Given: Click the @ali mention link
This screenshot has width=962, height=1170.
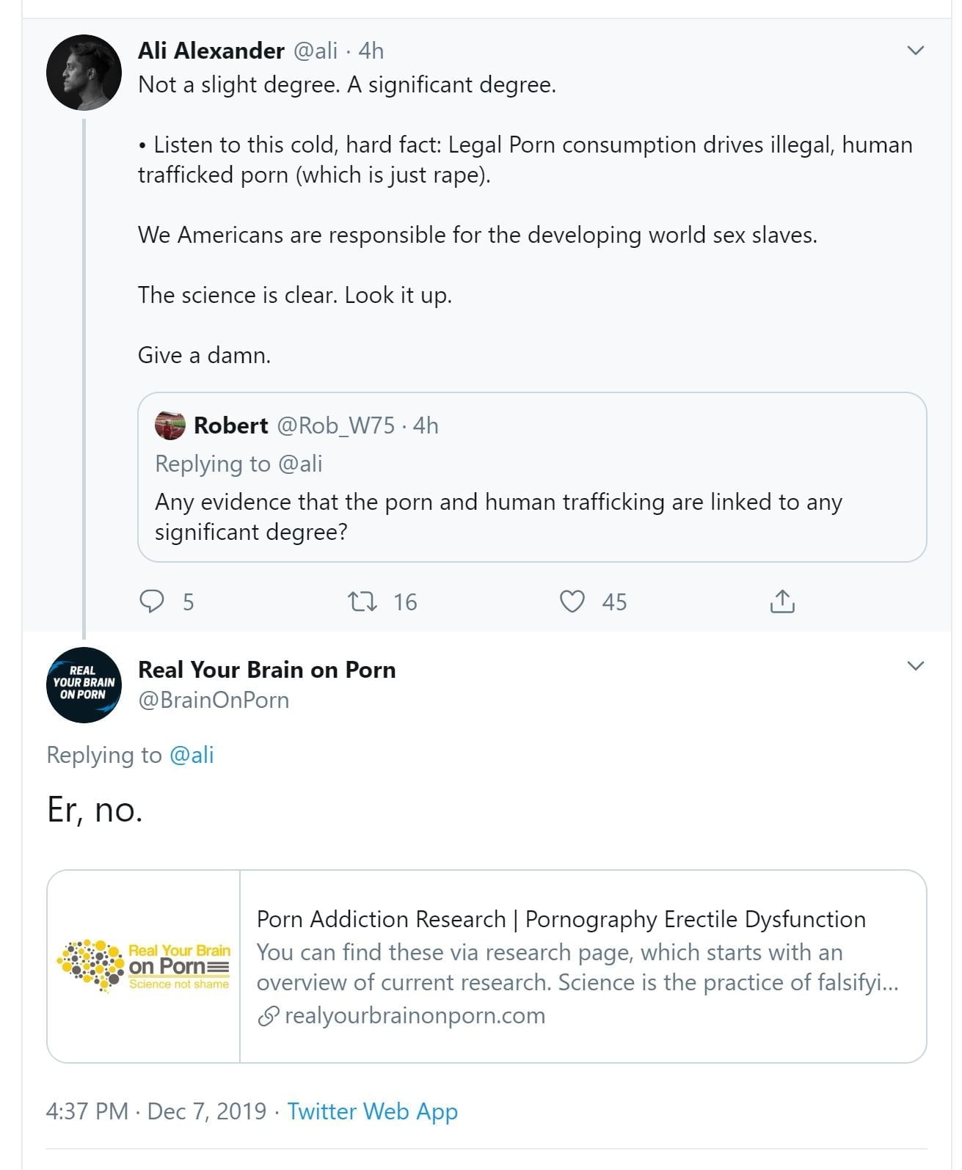Looking at the screenshot, I should coord(192,755).
